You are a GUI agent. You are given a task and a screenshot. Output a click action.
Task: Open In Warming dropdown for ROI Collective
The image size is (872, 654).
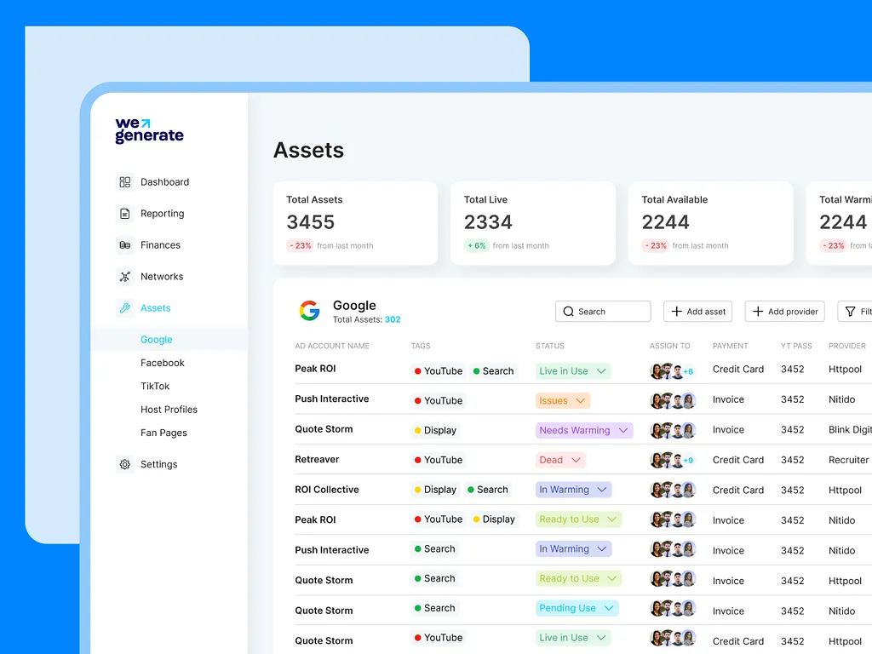tap(573, 490)
